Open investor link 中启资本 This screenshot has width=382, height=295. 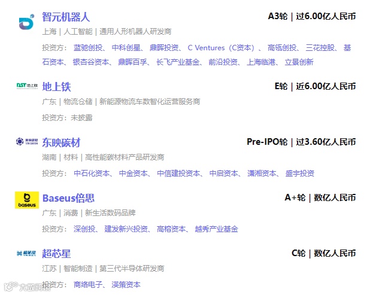(224, 174)
